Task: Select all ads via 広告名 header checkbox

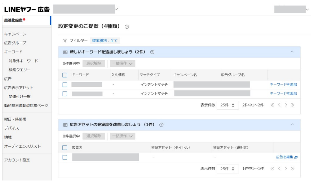Action: tap(65, 148)
